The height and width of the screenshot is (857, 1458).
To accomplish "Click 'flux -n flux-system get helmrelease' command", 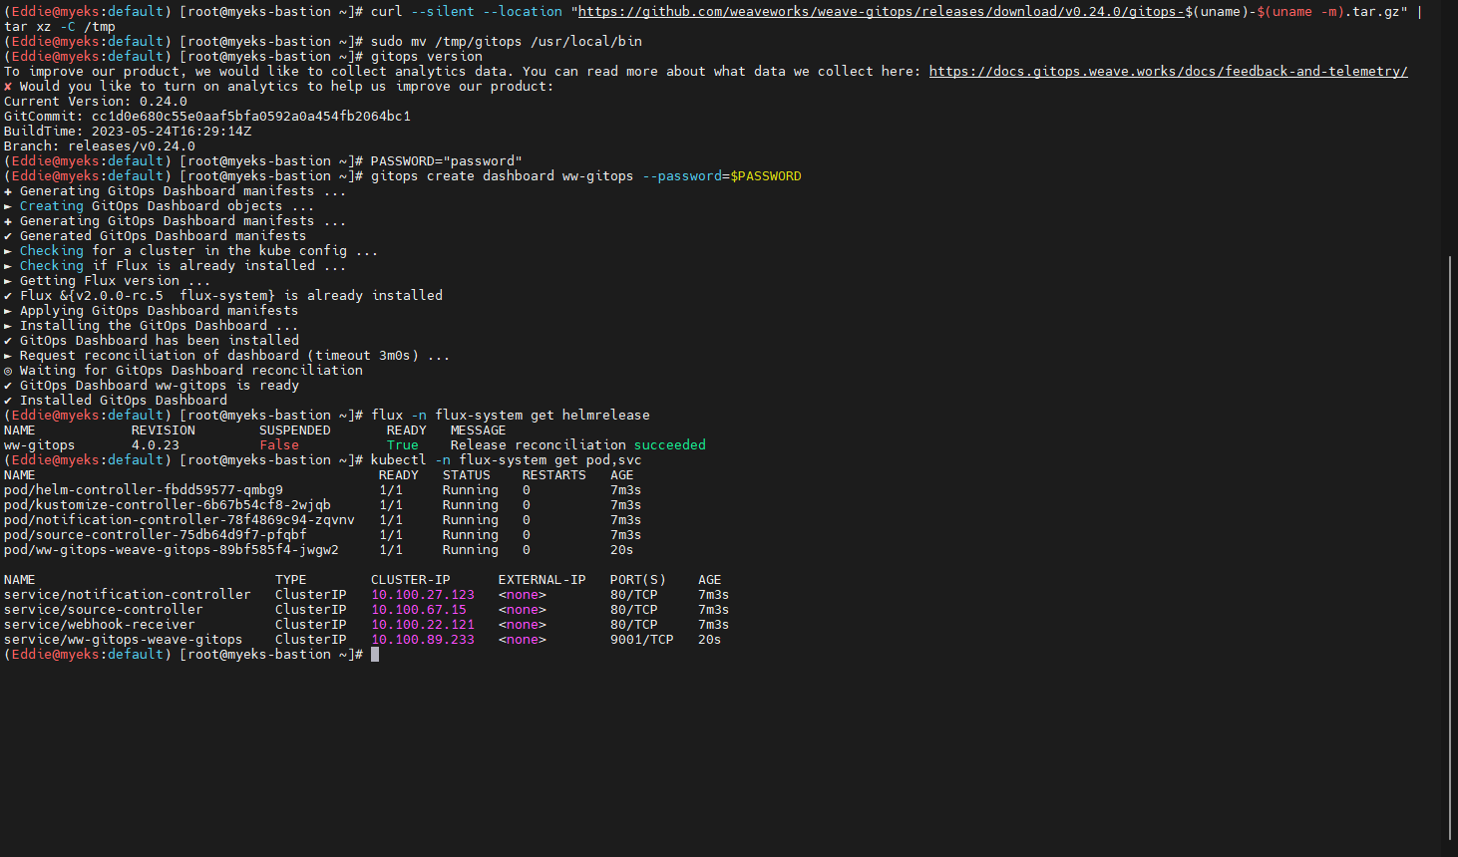I will [511, 416].
